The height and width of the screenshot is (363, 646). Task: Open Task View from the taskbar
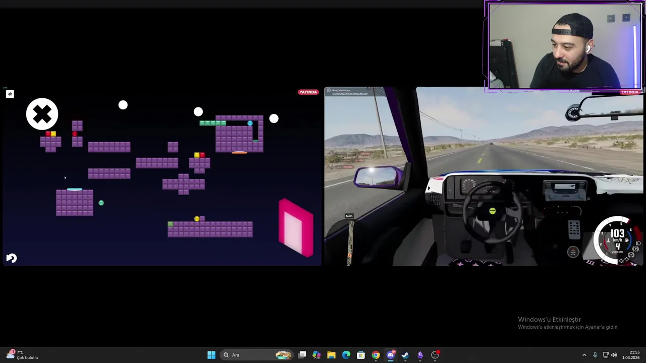pyautogui.click(x=302, y=355)
